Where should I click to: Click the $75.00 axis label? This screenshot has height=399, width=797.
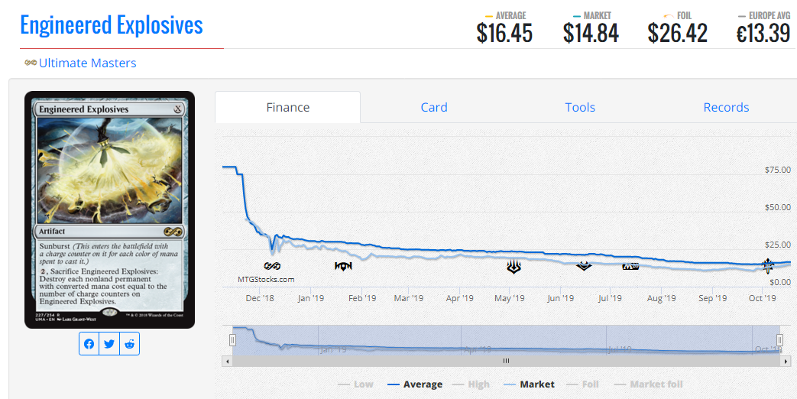[x=778, y=170]
